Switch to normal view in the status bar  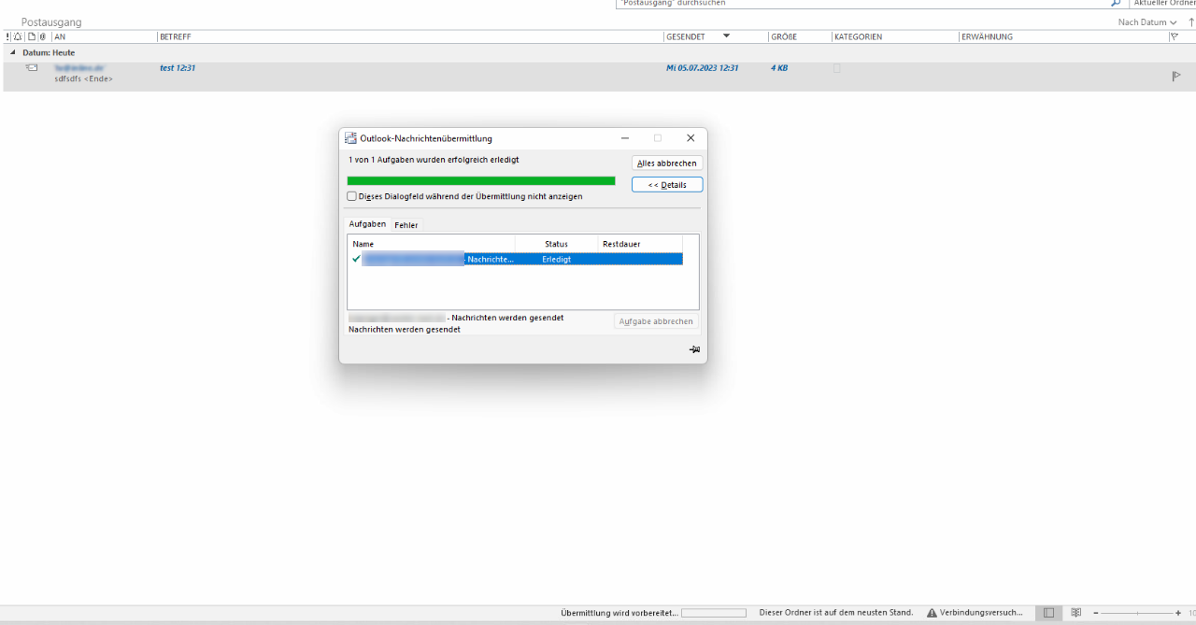(x=1048, y=613)
